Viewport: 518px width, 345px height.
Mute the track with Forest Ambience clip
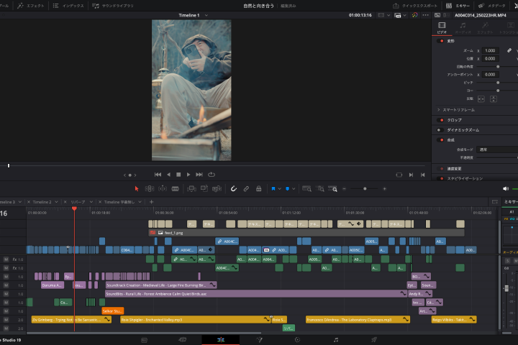pyautogui.click(x=6, y=294)
